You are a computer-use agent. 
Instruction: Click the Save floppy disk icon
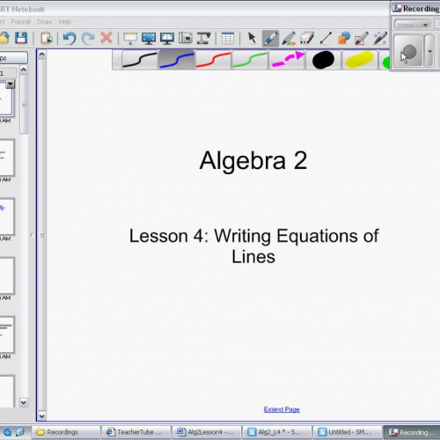tap(21, 38)
